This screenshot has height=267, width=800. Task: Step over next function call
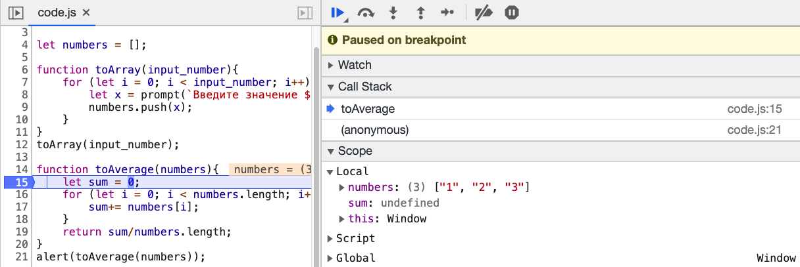[366, 12]
